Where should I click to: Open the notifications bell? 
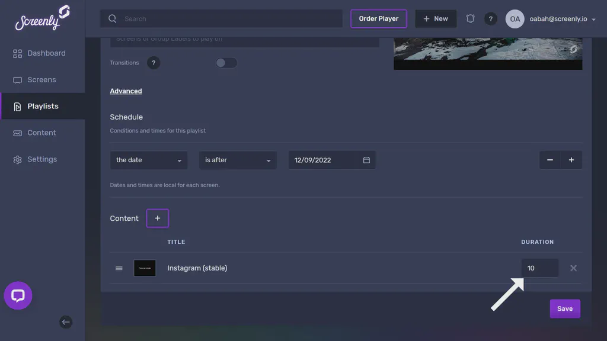point(470,18)
